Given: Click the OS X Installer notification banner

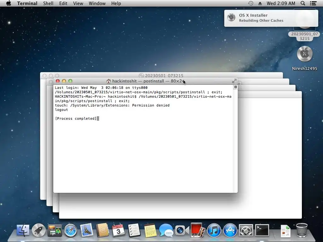Looking at the screenshot, I should (271, 18).
